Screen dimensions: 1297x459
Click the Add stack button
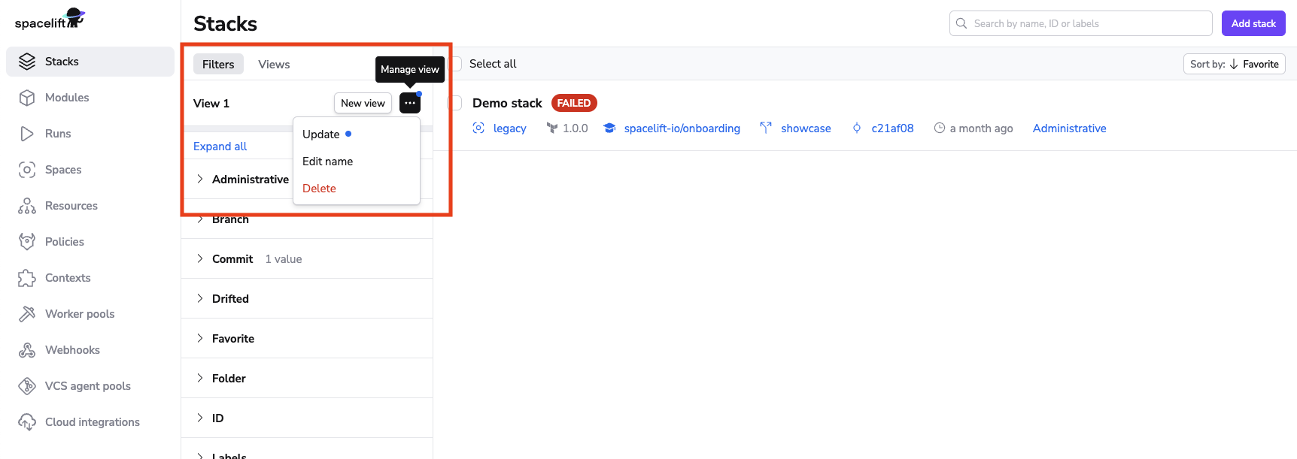pos(1253,23)
